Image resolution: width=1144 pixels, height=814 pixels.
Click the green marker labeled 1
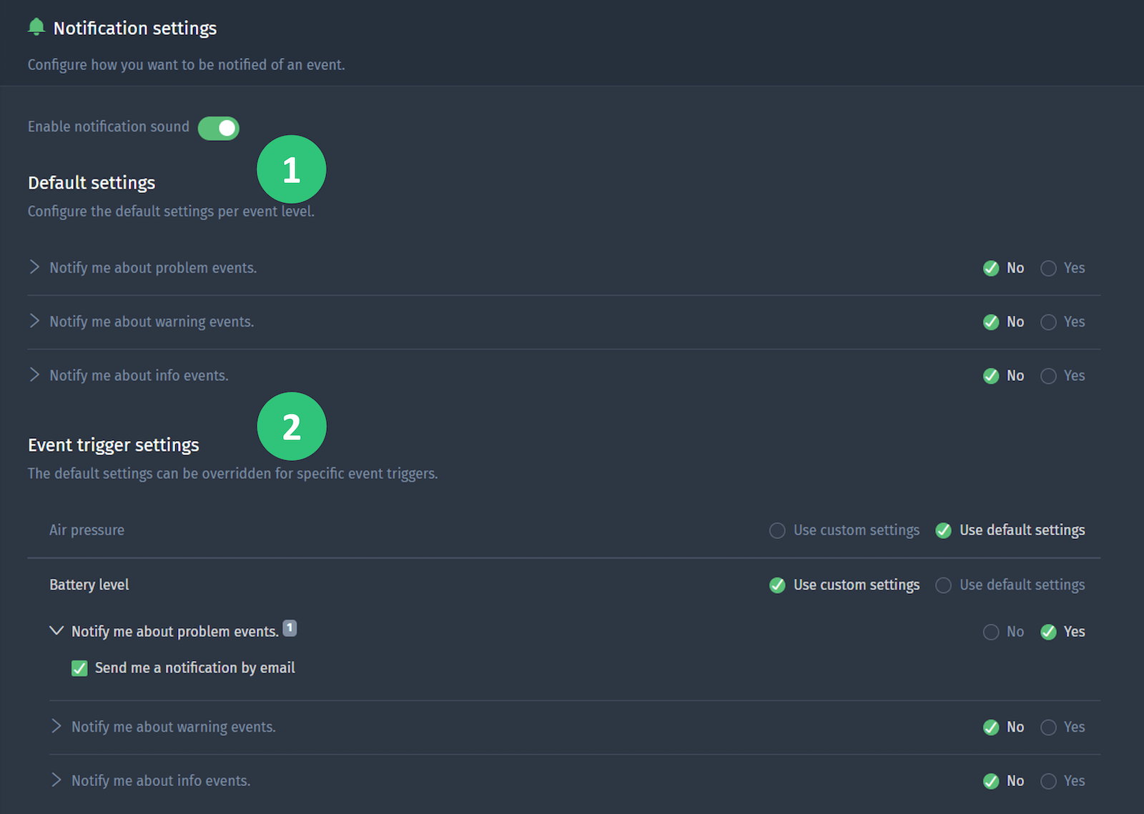tap(291, 169)
